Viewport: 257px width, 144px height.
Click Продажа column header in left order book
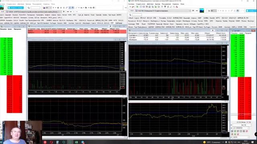17,29
